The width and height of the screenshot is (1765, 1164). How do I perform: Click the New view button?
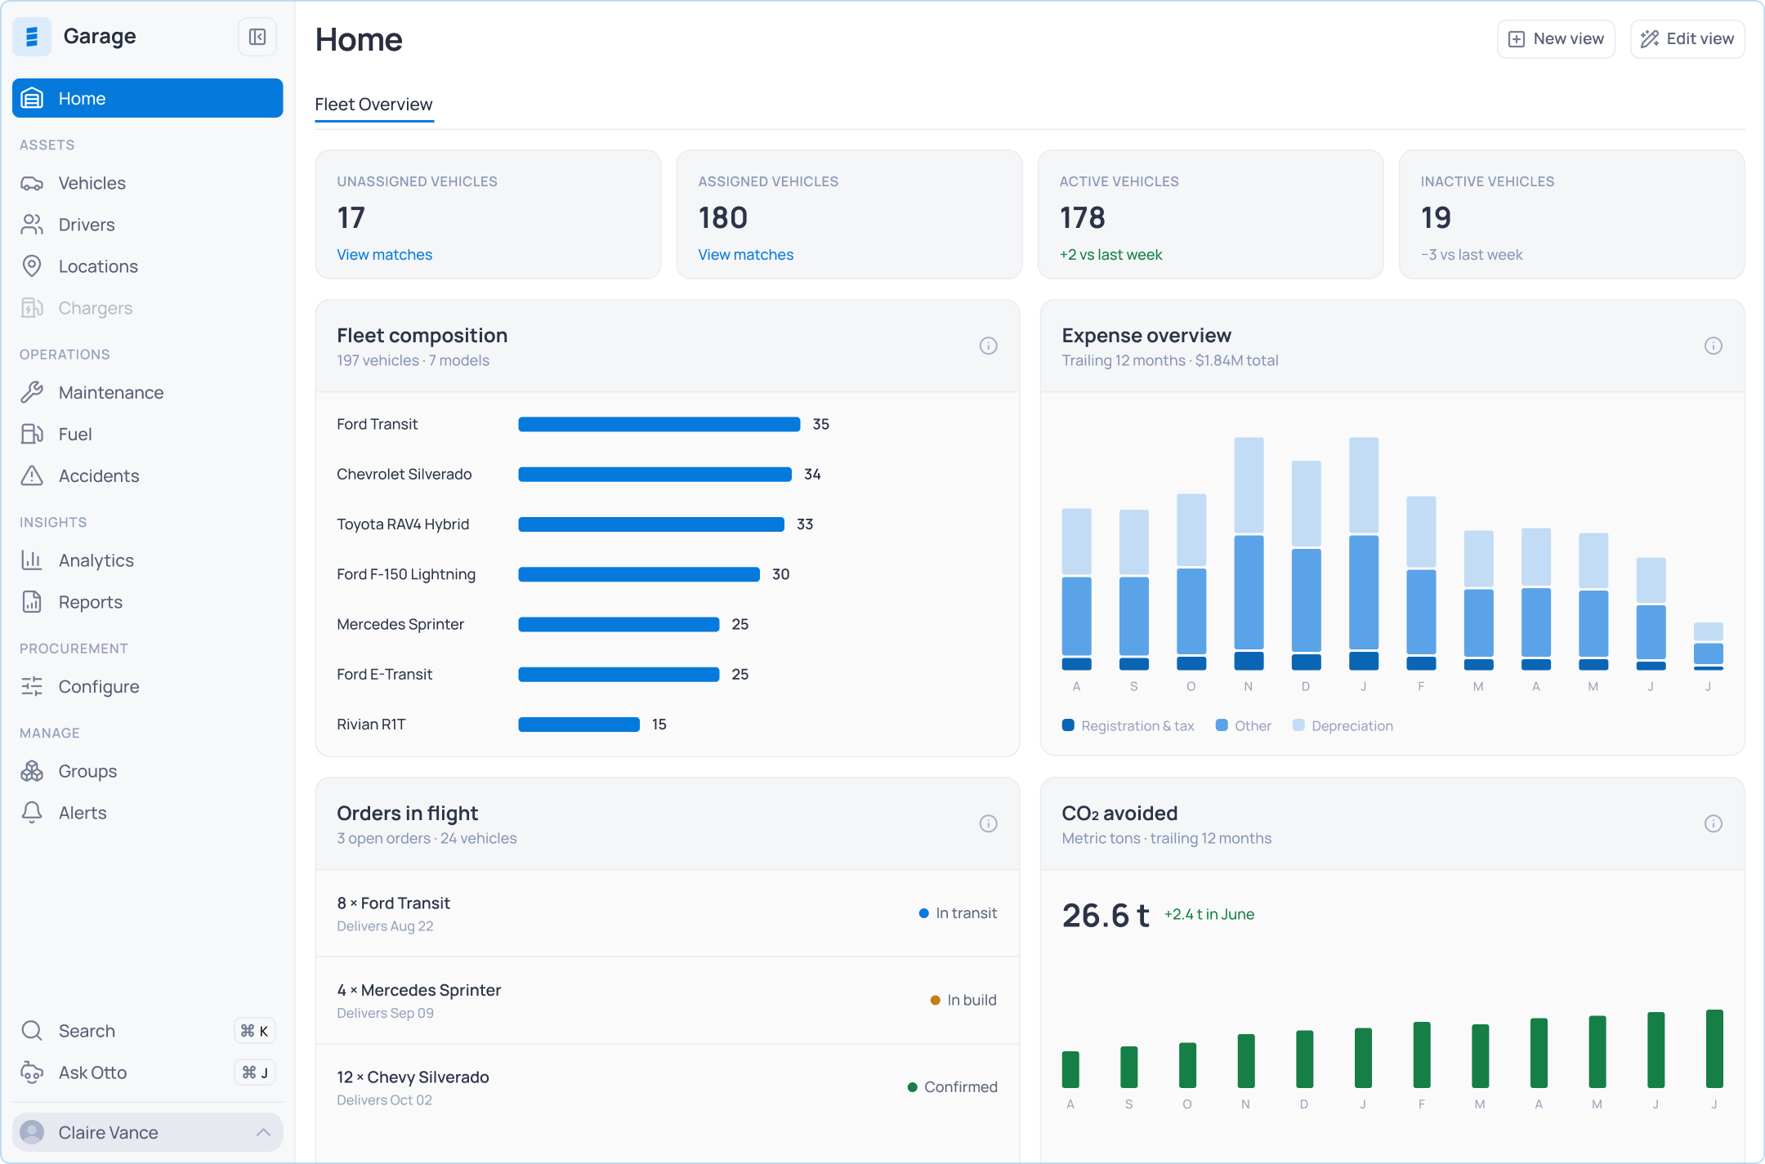pyautogui.click(x=1556, y=39)
